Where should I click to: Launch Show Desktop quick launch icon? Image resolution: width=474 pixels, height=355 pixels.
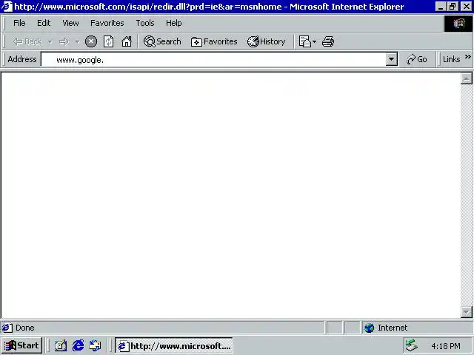tap(61, 345)
